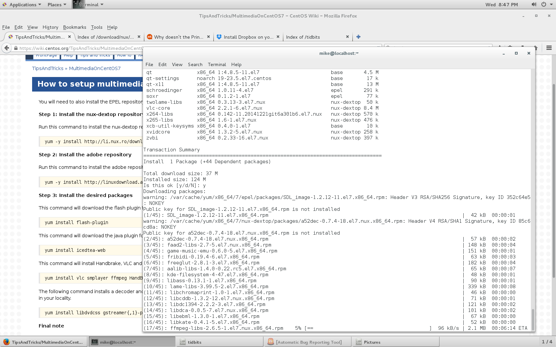Click the terminal vertical scrollbar thumb
This screenshot has width=556, height=347.
(x=533, y=319)
